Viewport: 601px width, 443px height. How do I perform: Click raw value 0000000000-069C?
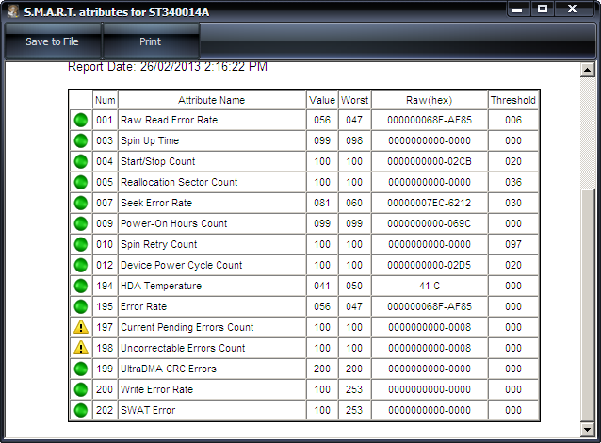click(430, 223)
